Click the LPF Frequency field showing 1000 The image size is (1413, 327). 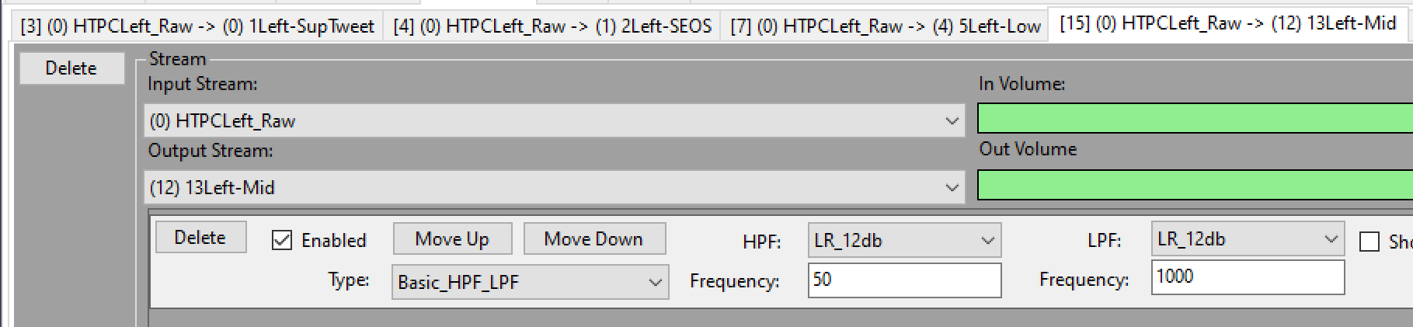pos(1248,277)
